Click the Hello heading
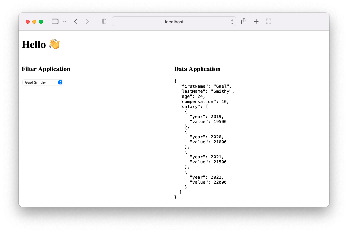 click(41, 44)
